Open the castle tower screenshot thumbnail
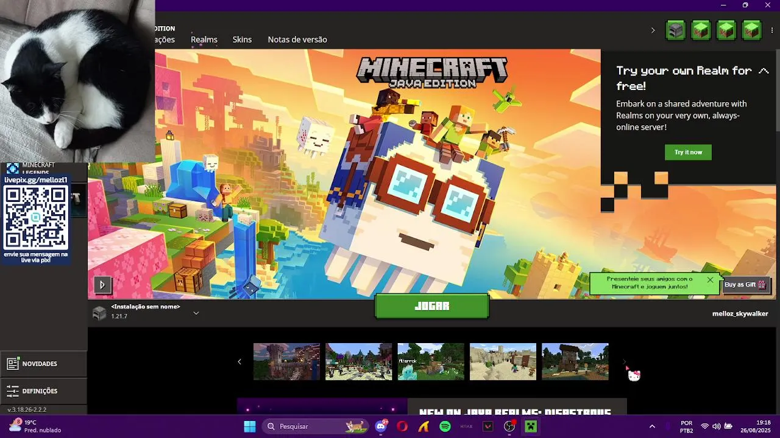 coord(286,361)
